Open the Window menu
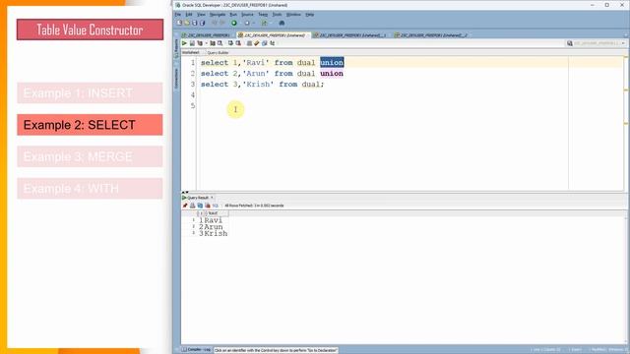630x354 pixels. (x=293, y=15)
